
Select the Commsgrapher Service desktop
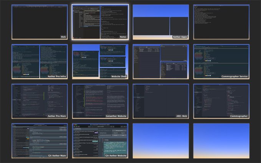221,62
